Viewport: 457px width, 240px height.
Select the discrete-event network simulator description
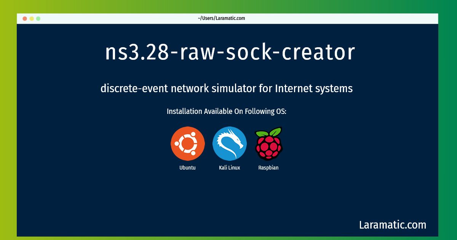[227, 88]
